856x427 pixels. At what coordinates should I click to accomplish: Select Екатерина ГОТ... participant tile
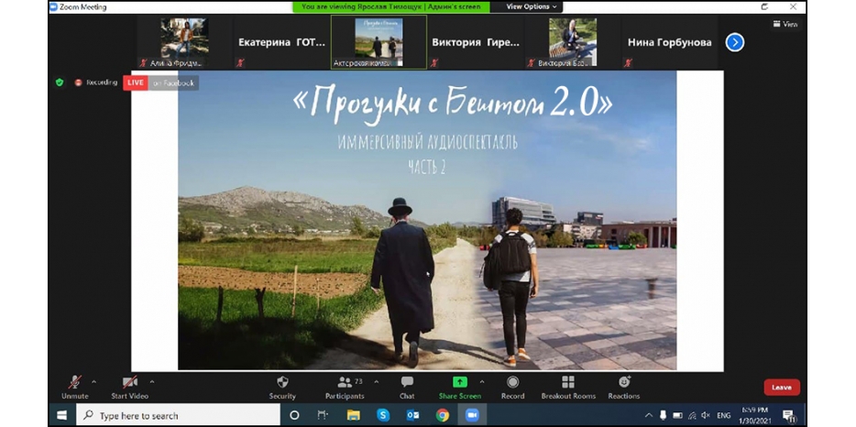click(x=281, y=42)
